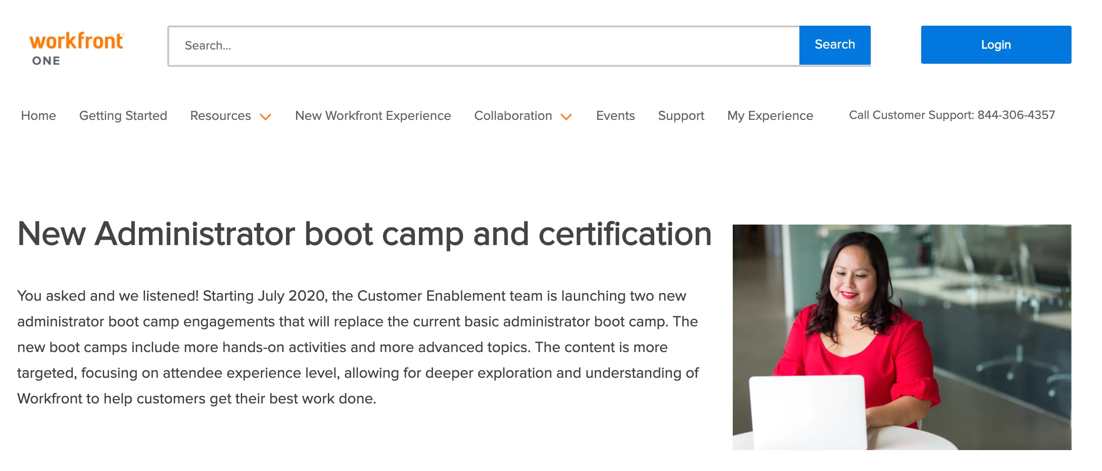Open the Support page
Screen dimensions: 1102x471
point(681,116)
